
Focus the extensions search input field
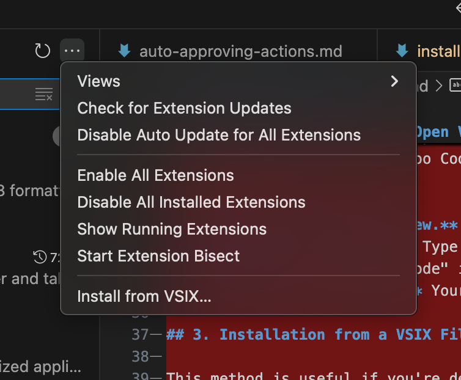(x=18, y=93)
